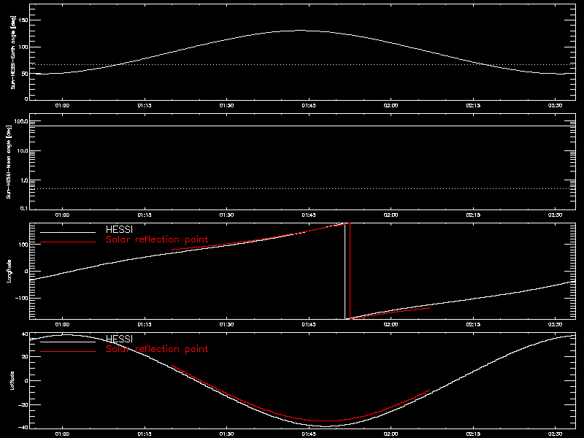Click 02:00 time label under Noon angle plot
584x438 pixels.
391,215
